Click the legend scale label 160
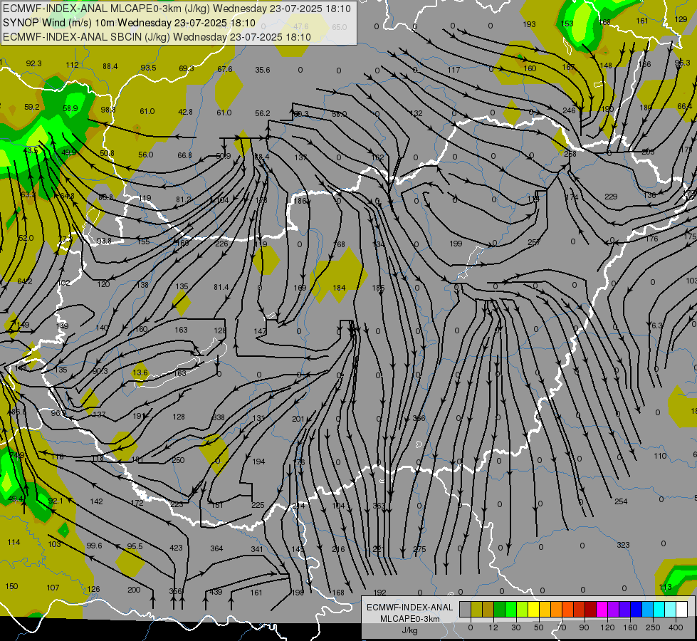 click(x=630, y=627)
